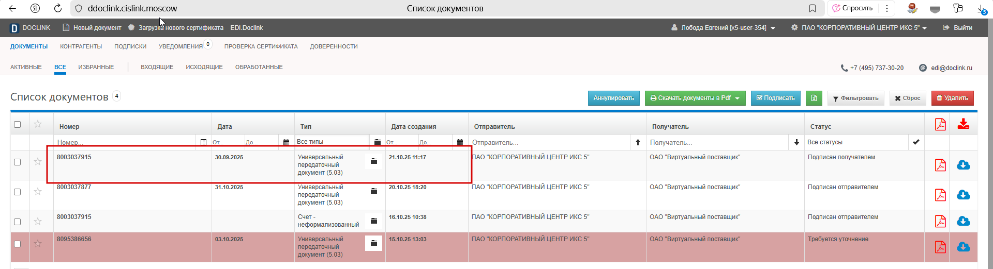Viewport: 993px width, 269px height.
Task: Open the ПОДПИСКИ section
Action: click(x=130, y=46)
